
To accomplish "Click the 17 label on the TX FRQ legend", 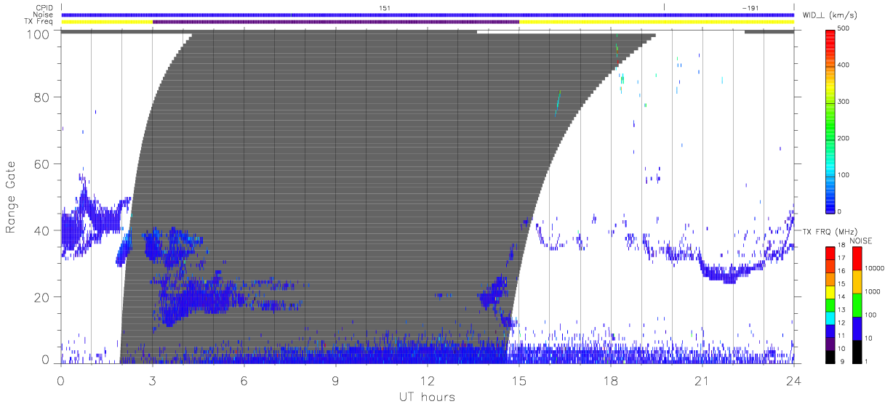I will click(x=841, y=258).
